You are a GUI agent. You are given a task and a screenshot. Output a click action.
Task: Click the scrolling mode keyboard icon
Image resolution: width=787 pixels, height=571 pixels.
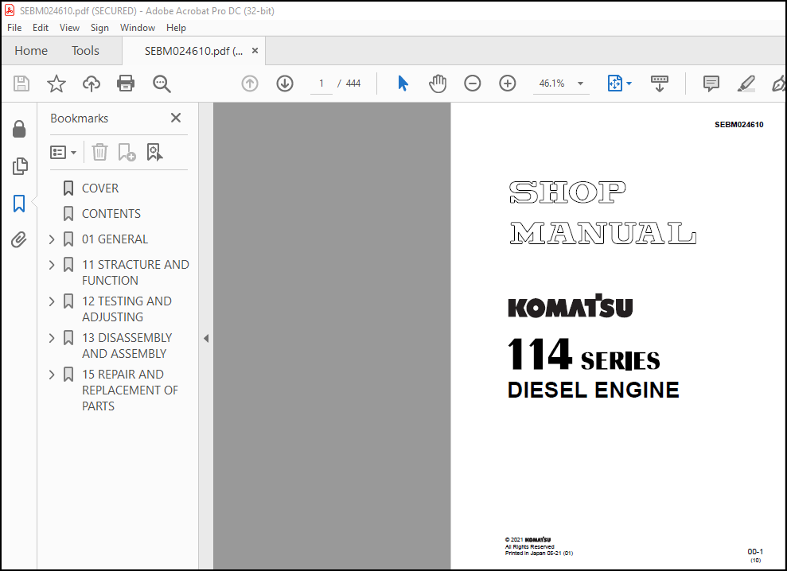[x=660, y=84]
